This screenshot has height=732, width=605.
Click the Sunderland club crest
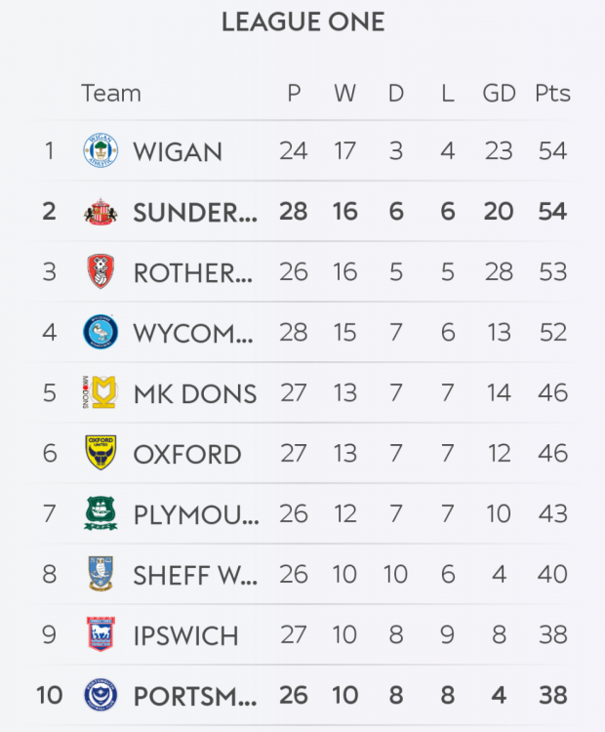pyautogui.click(x=100, y=212)
